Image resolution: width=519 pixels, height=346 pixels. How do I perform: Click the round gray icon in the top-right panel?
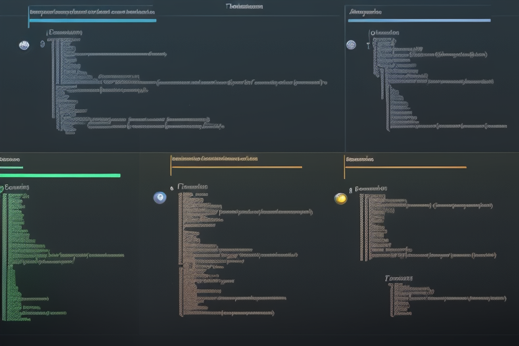tap(351, 45)
